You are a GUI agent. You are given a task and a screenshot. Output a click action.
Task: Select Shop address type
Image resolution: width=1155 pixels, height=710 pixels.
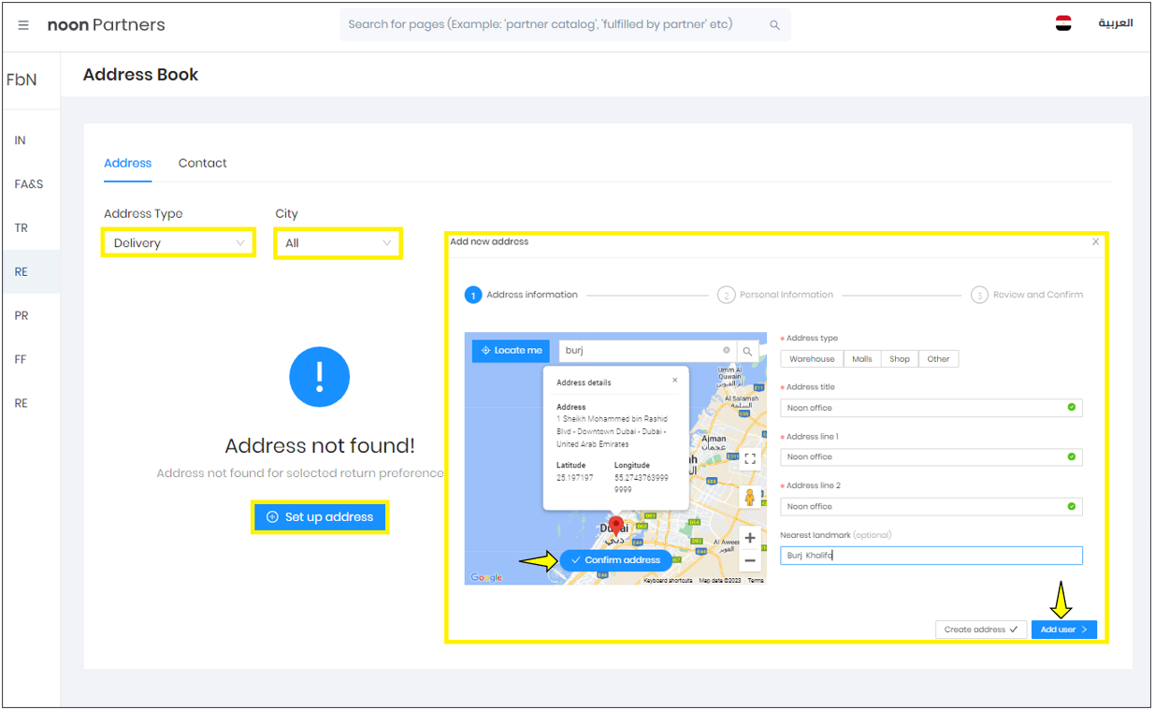click(x=900, y=359)
